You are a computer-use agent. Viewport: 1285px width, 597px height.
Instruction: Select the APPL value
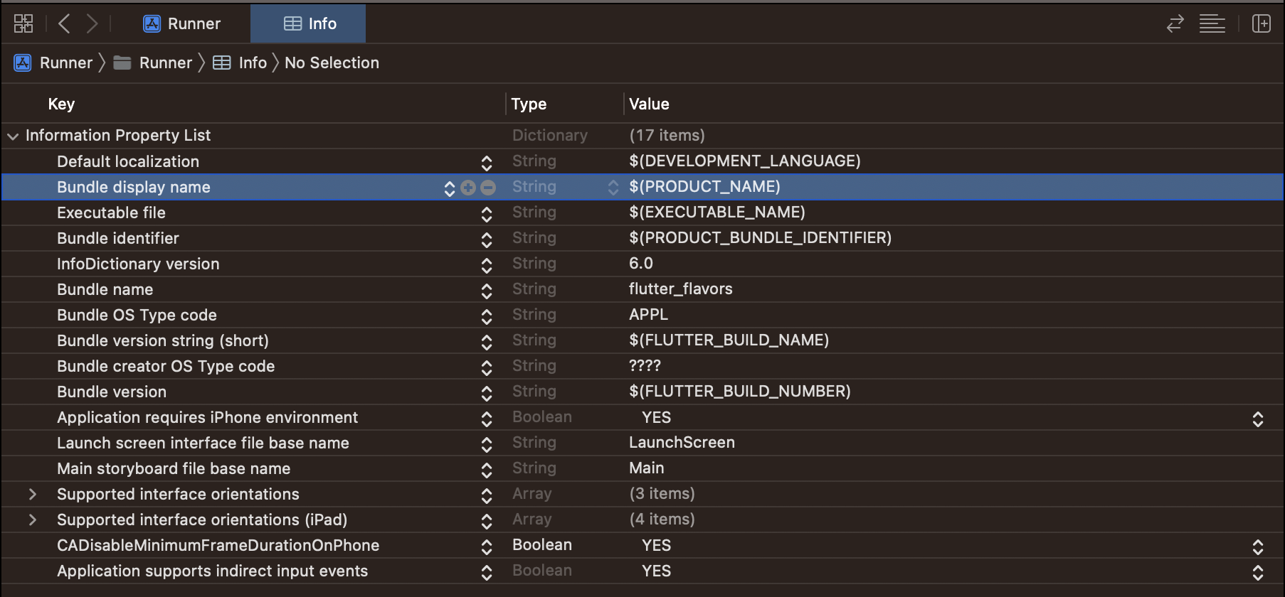coord(648,314)
